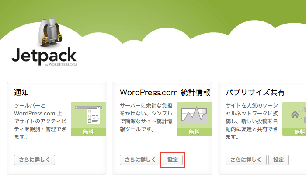Click 設定 in WordPress.com 統計情報 card
The height and width of the screenshot is (177, 306).
tap(173, 160)
